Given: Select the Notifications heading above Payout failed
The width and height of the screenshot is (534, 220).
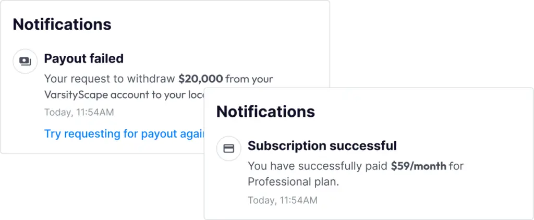Looking at the screenshot, I should (x=62, y=25).
